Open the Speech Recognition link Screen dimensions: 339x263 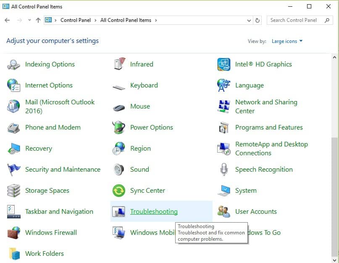tap(264, 170)
